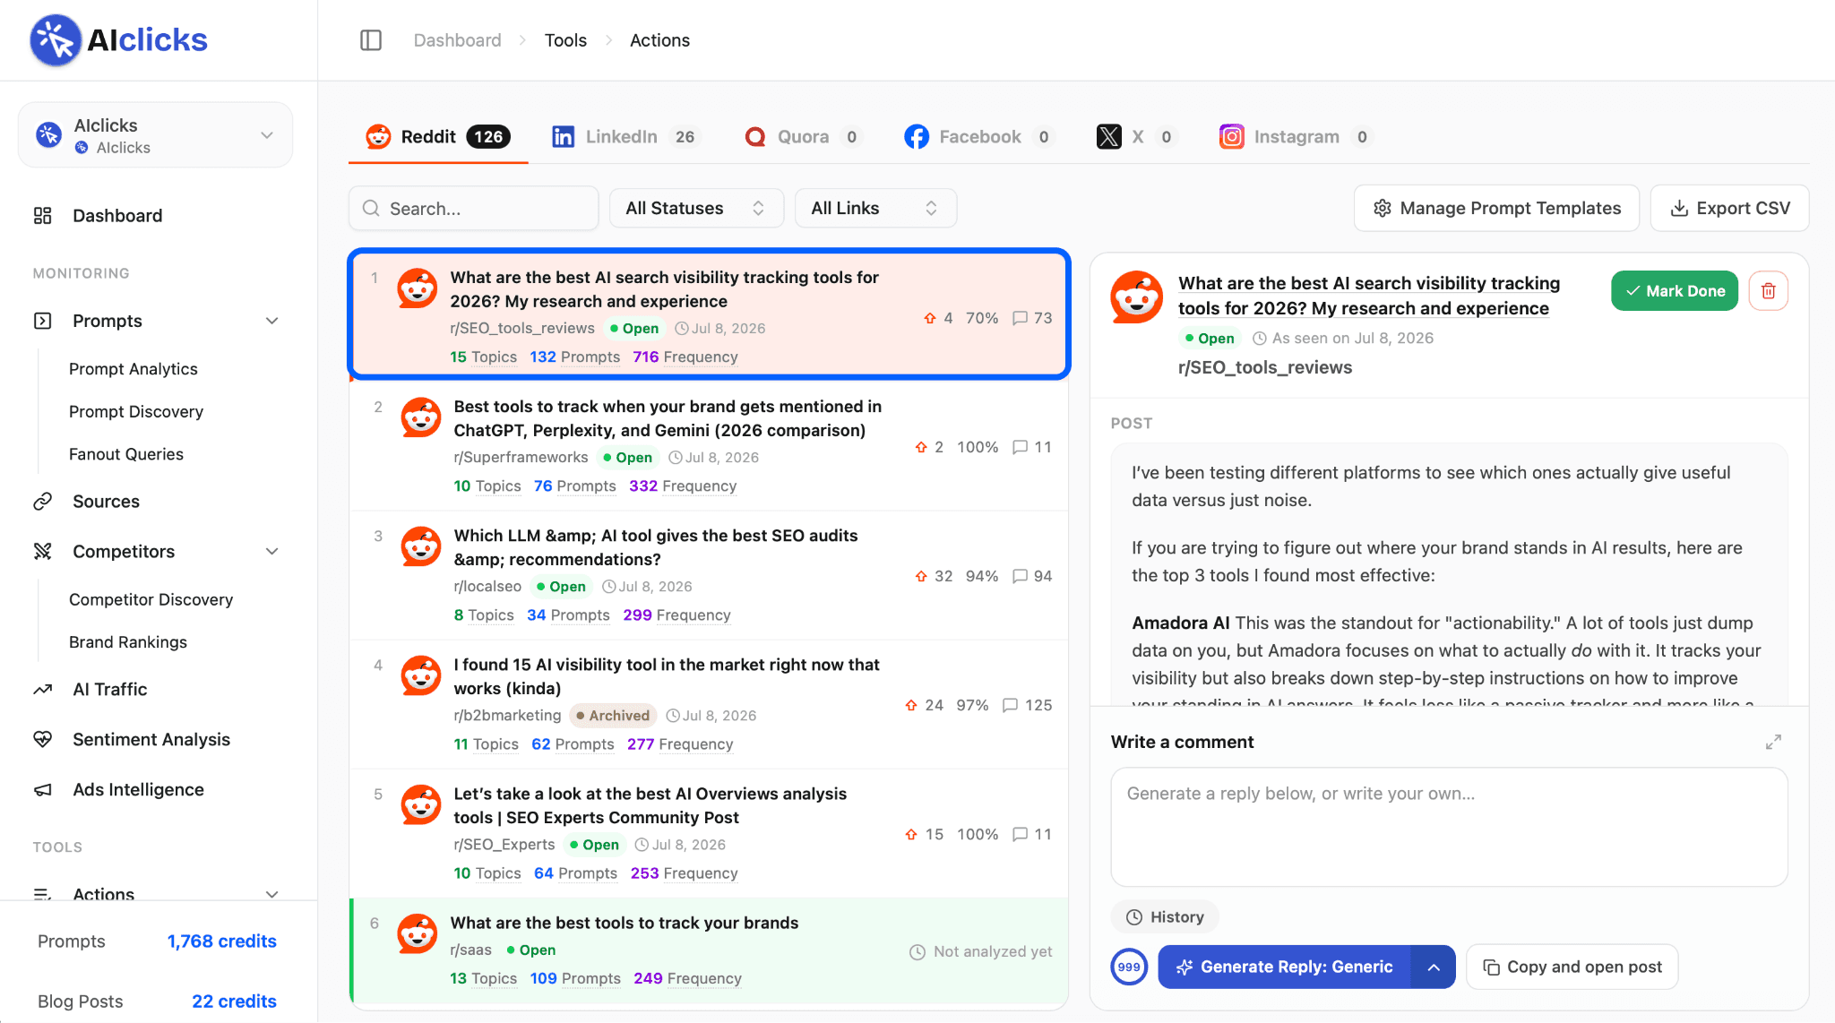The width and height of the screenshot is (1835, 1023).
Task: Click Reddit avatar of Superframeworks post
Action: pyautogui.click(x=420, y=417)
